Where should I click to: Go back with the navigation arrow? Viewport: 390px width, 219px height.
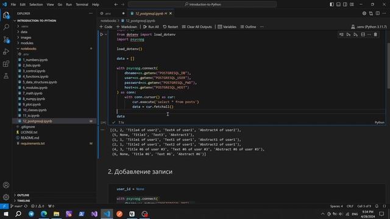pyautogui.click(x=116, y=4)
